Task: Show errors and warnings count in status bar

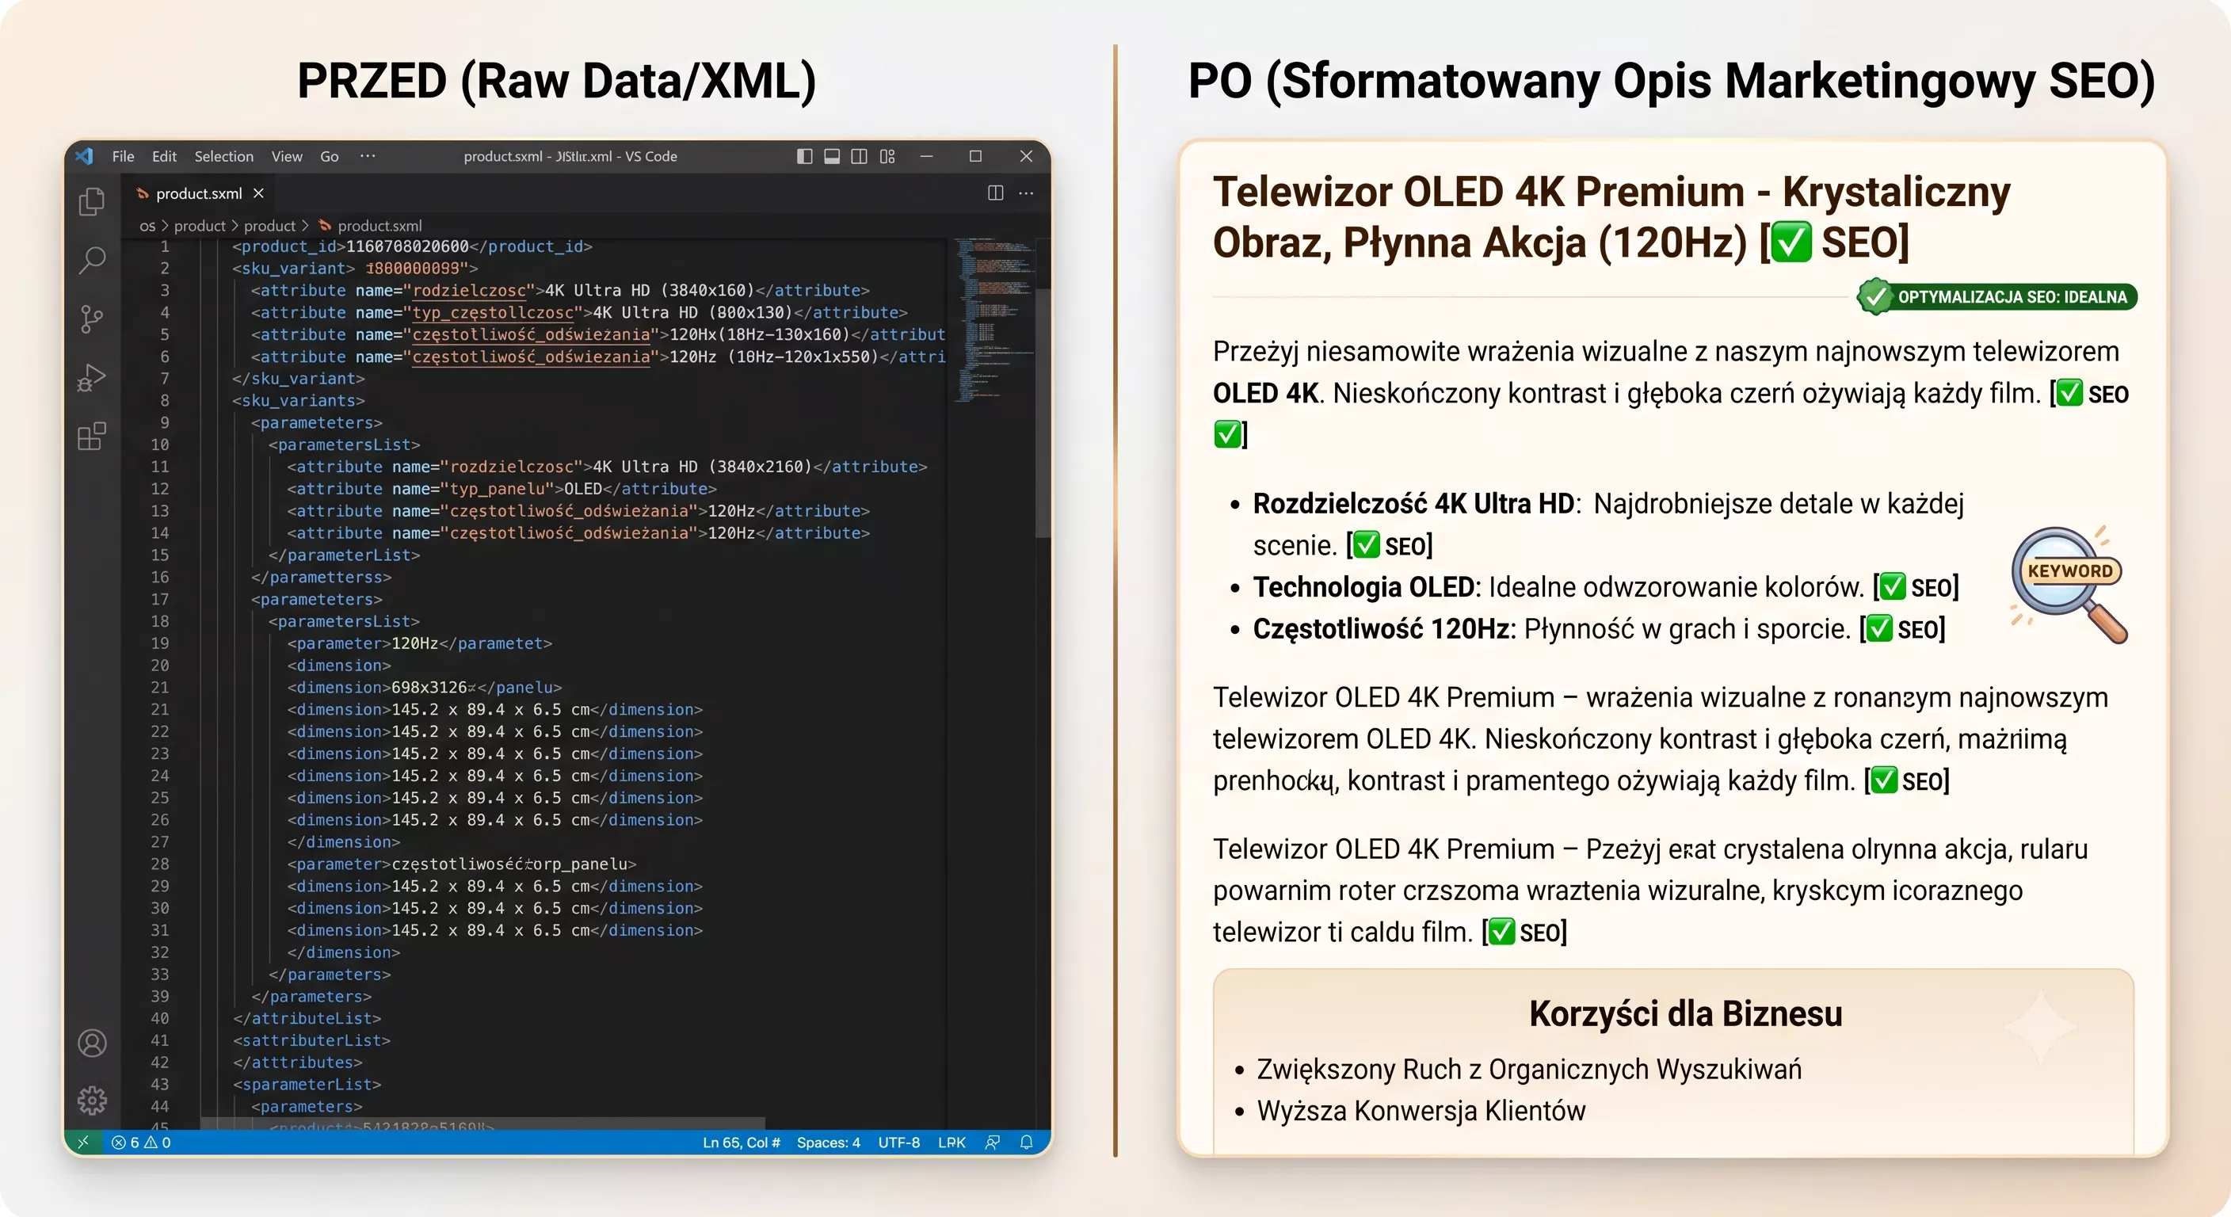Action: 141,1143
